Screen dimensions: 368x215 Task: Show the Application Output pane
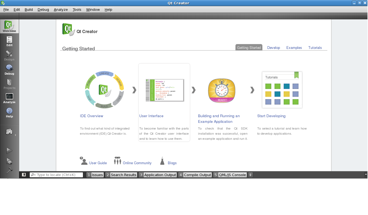pyautogui.click(x=158, y=175)
